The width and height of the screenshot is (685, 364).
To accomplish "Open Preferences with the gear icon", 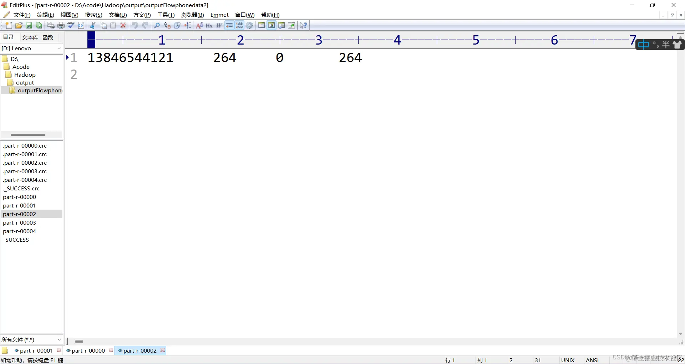I will point(250,25).
